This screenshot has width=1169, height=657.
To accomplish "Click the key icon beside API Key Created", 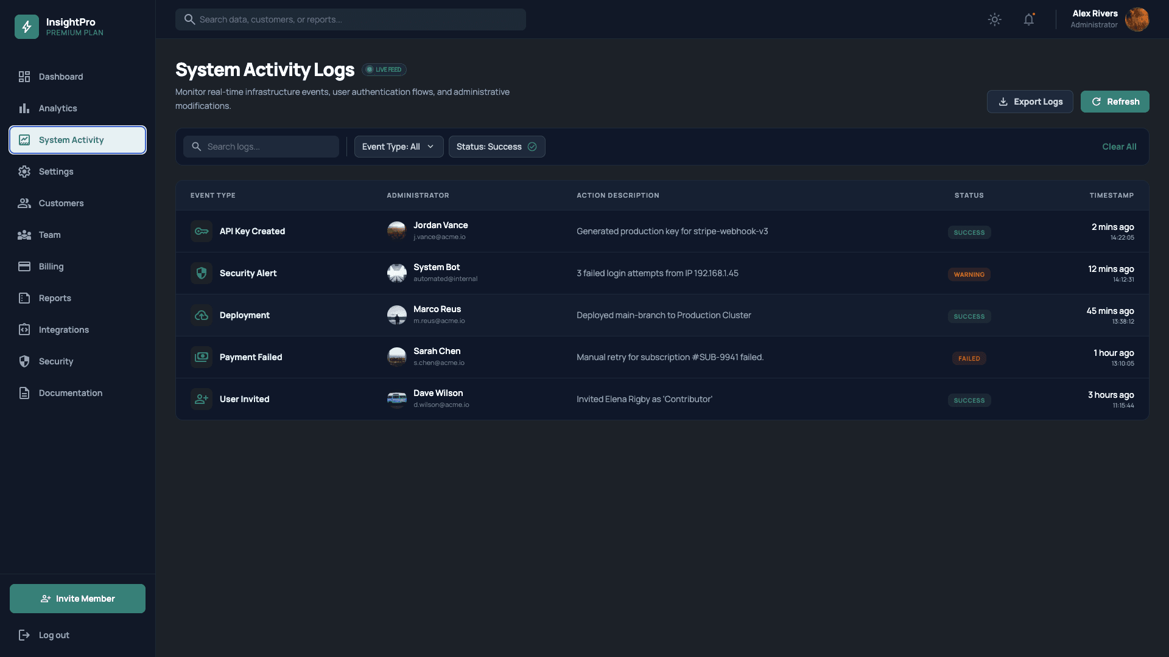I will (201, 231).
